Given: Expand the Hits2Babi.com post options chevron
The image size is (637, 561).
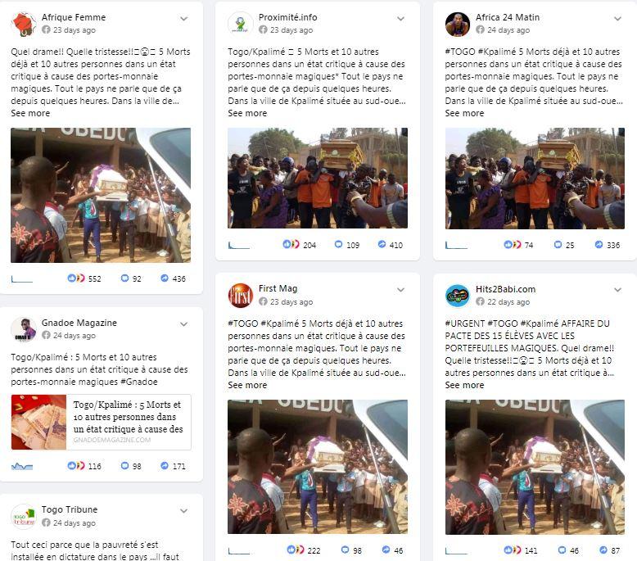Looking at the screenshot, I should click(618, 290).
